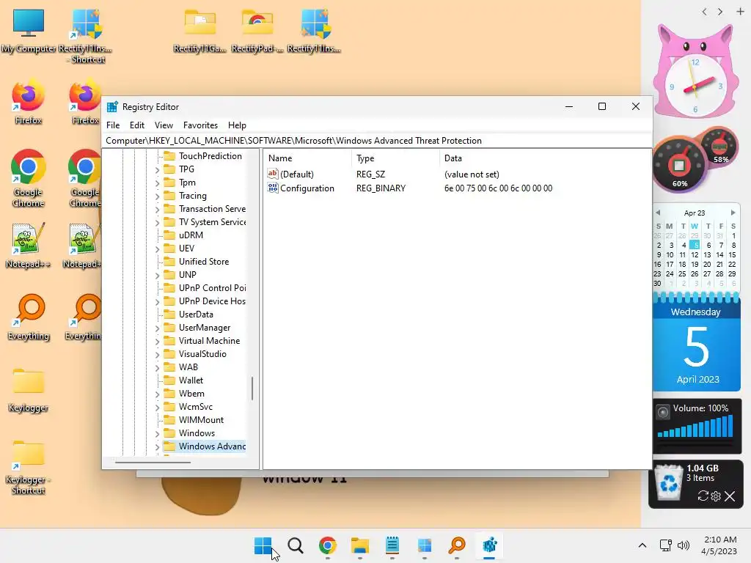Select the first Firefox desktop shortcut
Viewport: 751px width, 563px height.
(x=29, y=103)
